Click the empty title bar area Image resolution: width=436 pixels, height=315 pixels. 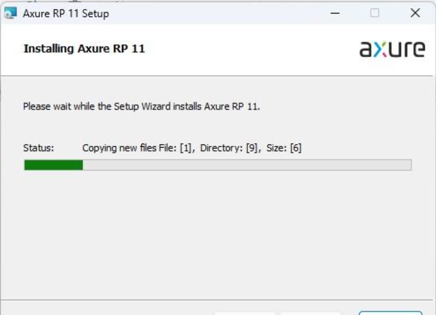click(215, 13)
